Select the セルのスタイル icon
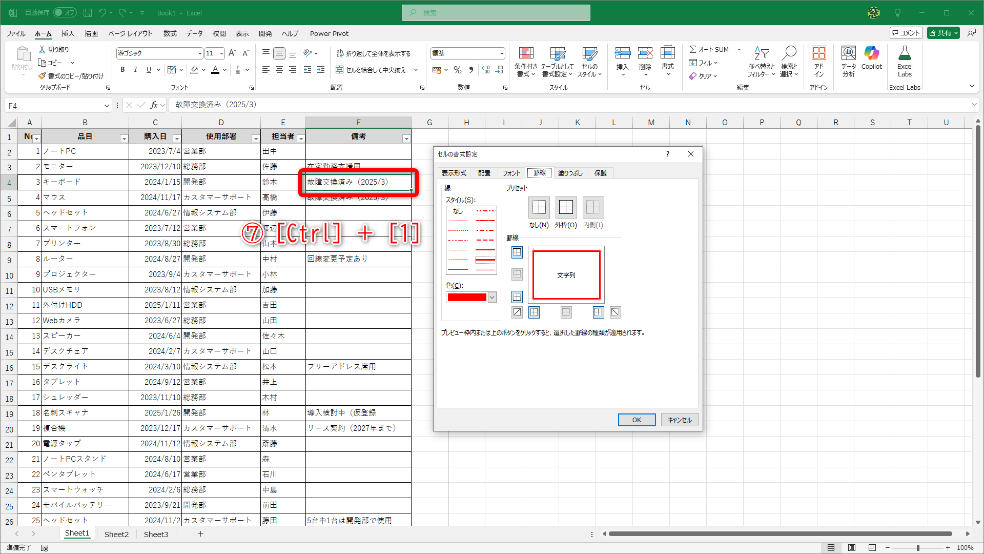 coord(590,62)
